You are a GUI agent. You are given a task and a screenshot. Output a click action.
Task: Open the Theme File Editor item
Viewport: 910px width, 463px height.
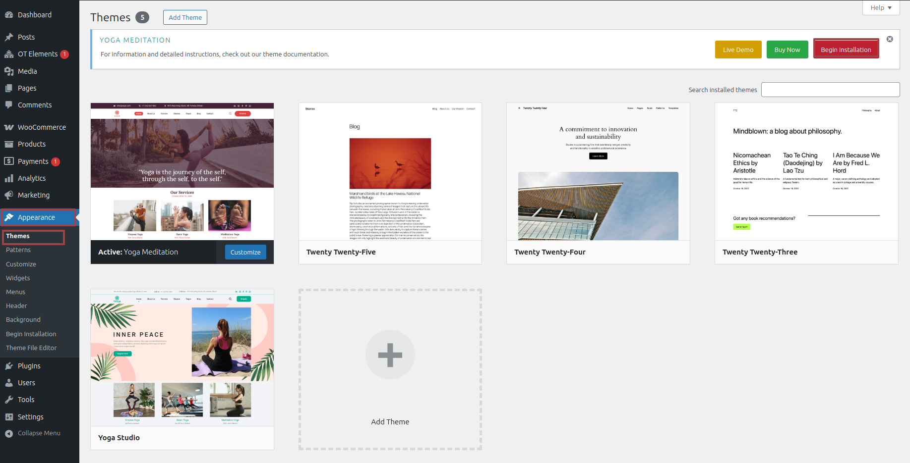click(x=31, y=348)
